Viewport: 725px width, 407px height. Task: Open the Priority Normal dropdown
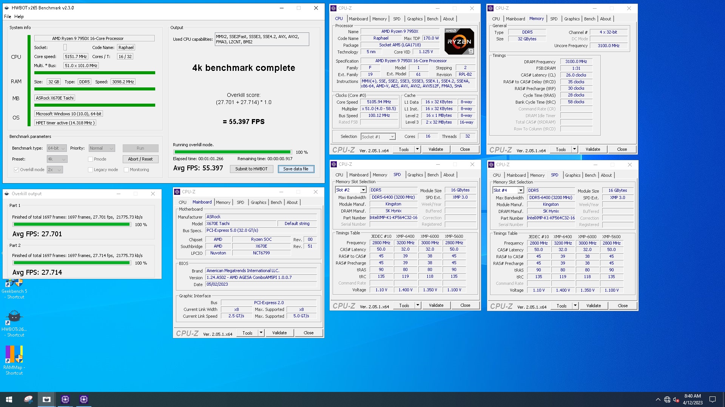click(102, 148)
